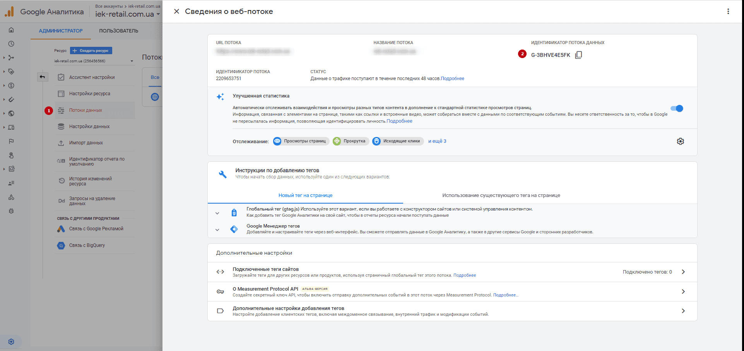Open the Monetization dollar icon in sidebar

click(x=11, y=86)
